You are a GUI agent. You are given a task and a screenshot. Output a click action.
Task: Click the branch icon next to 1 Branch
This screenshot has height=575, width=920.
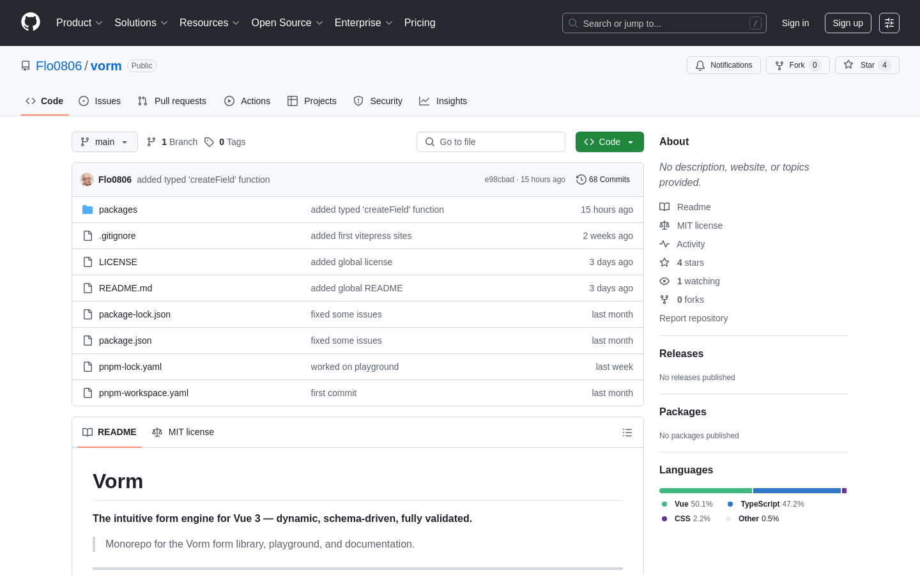151,142
